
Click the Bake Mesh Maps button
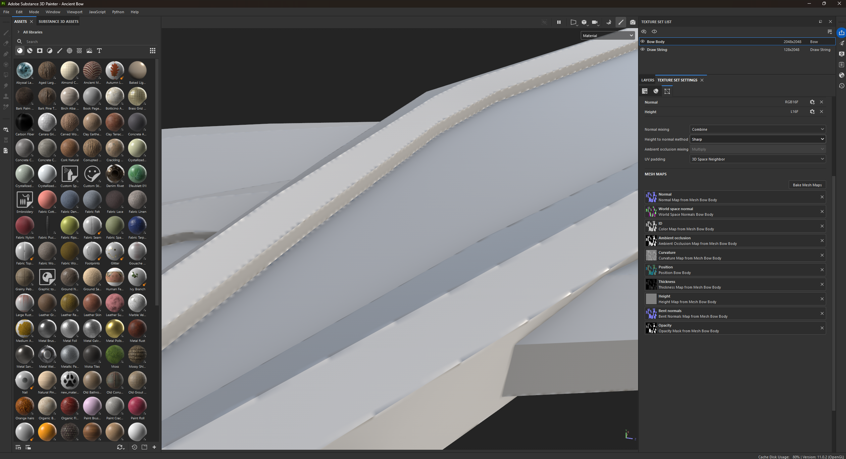point(807,185)
